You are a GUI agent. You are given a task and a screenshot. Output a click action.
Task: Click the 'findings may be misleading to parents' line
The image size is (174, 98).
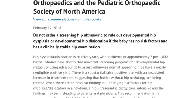[96, 93]
